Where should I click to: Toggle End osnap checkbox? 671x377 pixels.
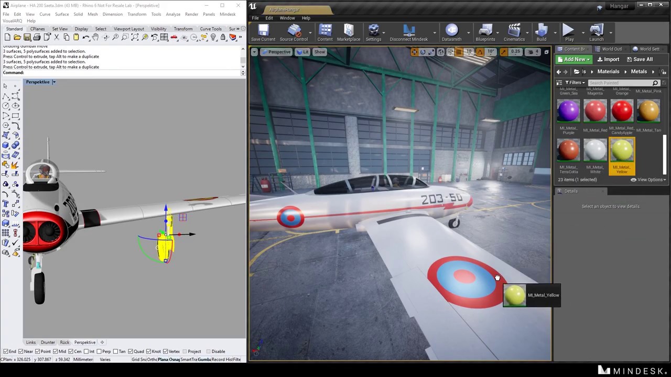click(5, 351)
